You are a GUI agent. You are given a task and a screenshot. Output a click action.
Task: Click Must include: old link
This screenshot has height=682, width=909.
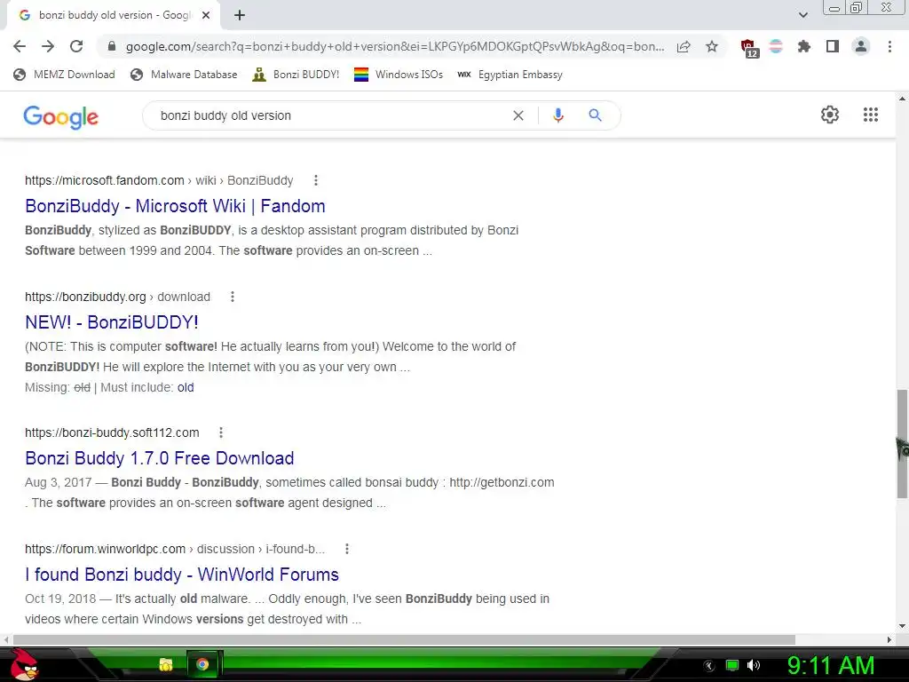[x=186, y=387]
